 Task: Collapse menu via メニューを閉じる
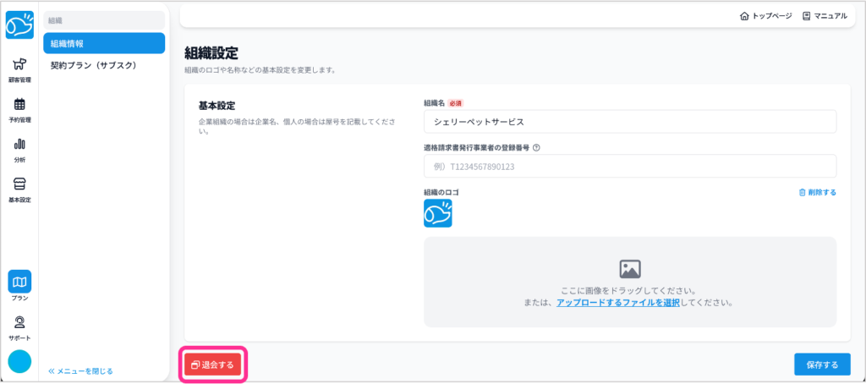80,370
